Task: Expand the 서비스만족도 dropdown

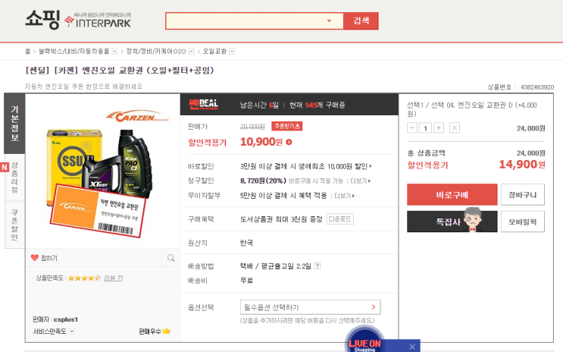Action: 72,332
